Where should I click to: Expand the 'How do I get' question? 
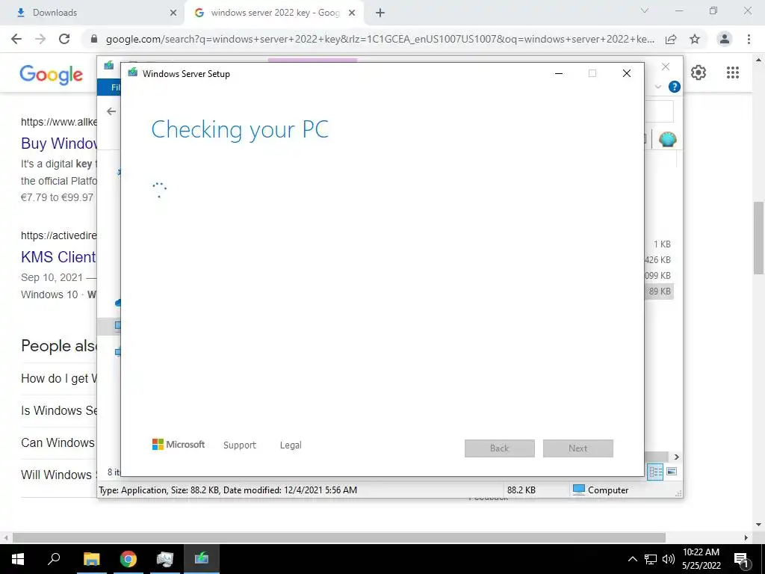(x=59, y=378)
